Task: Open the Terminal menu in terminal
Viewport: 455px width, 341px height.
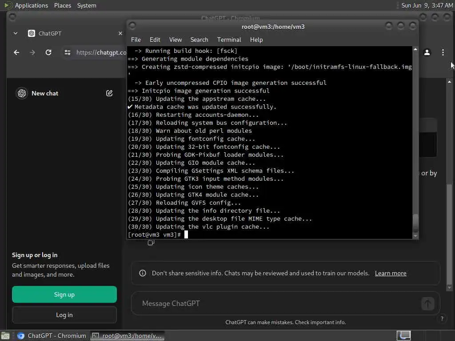Action: (x=229, y=40)
